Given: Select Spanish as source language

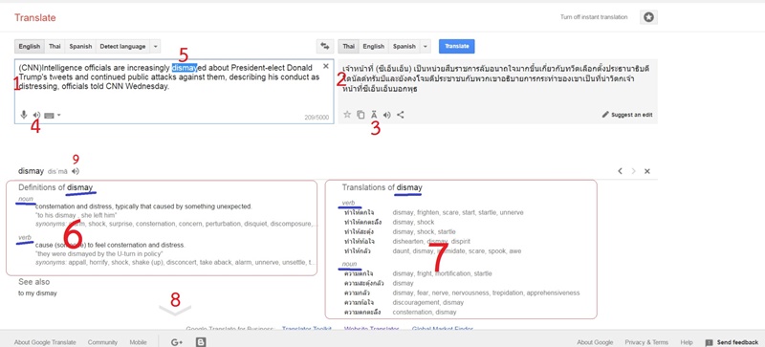Looking at the screenshot, I should click(x=80, y=47).
